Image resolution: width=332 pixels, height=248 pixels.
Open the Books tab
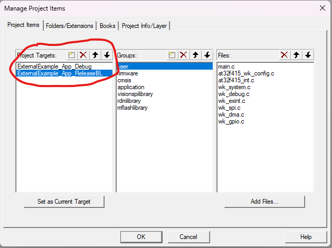click(107, 26)
